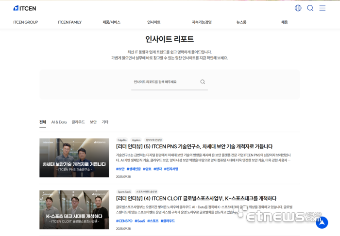340x236 pixels.
Task: Open article title about ITCEN CLOIT 글로벌스포츠사업부
Action: click(x=196, y=198)
